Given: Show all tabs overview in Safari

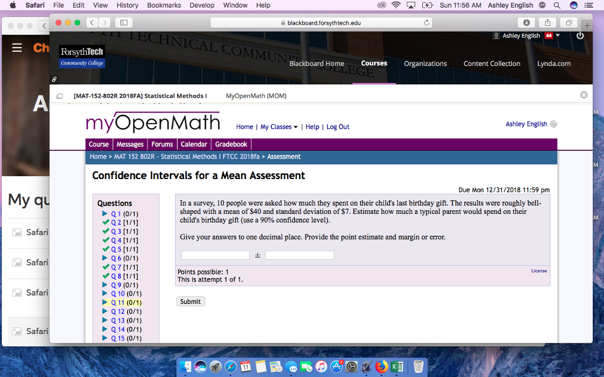Looking at the screenshot, I should coord(569,23).
